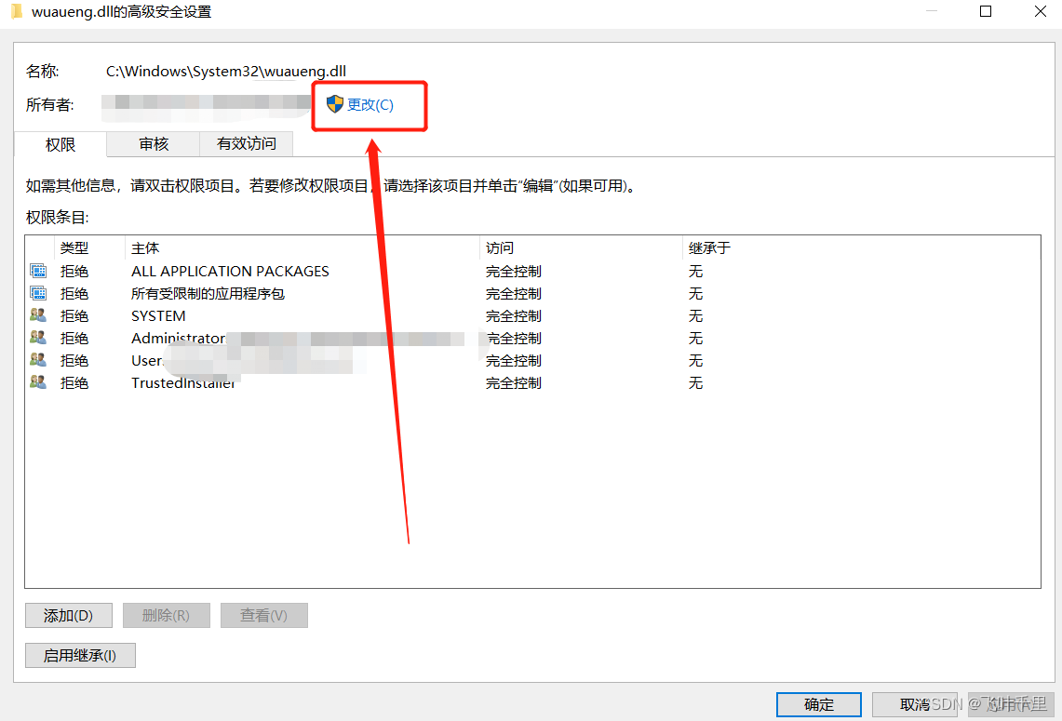Select the SYSTEM permission entry
This screenshot has height=721, width=1062.
[x=532, y=315]
